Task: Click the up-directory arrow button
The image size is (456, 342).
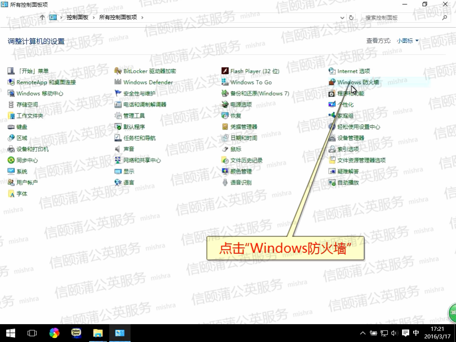Action: pos(42,18)
